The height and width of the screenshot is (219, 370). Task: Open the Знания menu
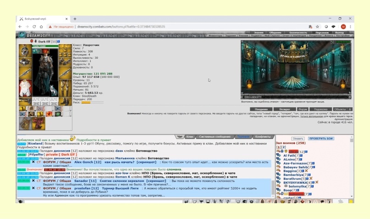click(x=259, y=33)
